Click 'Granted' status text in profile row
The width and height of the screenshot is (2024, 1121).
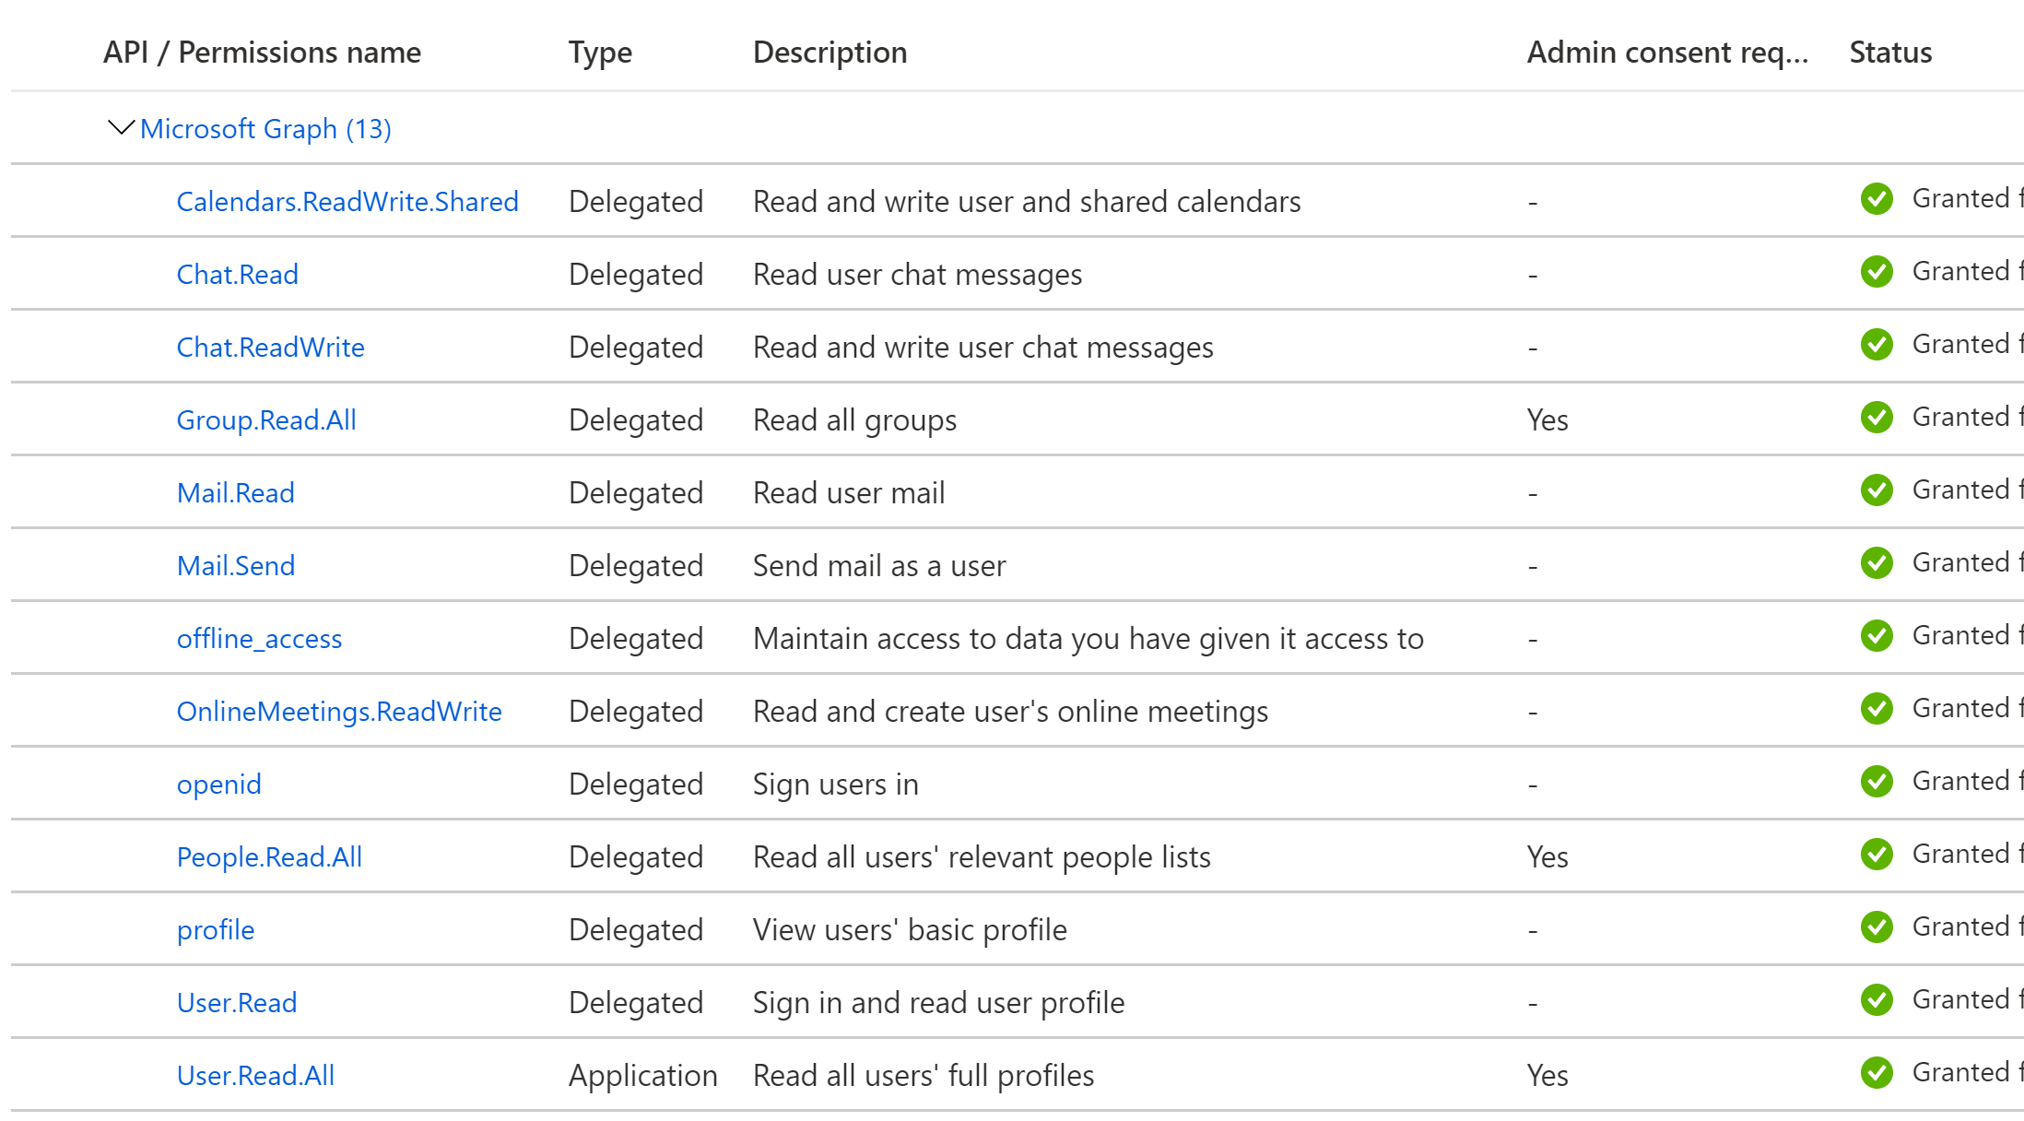point(1960,926)
